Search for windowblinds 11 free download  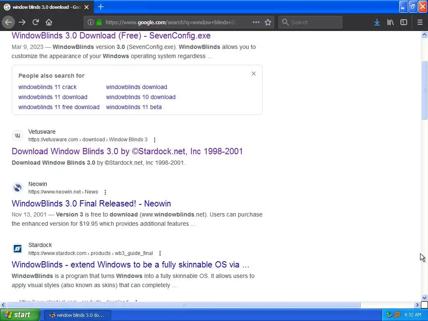(x=59, y=107)
